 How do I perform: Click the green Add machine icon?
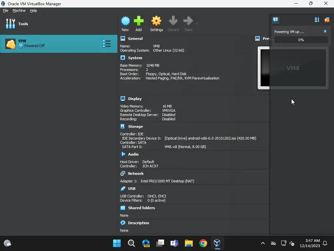coord(139,21)
